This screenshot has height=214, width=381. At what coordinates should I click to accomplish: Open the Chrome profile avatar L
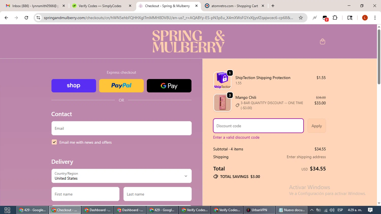point(365,18)
